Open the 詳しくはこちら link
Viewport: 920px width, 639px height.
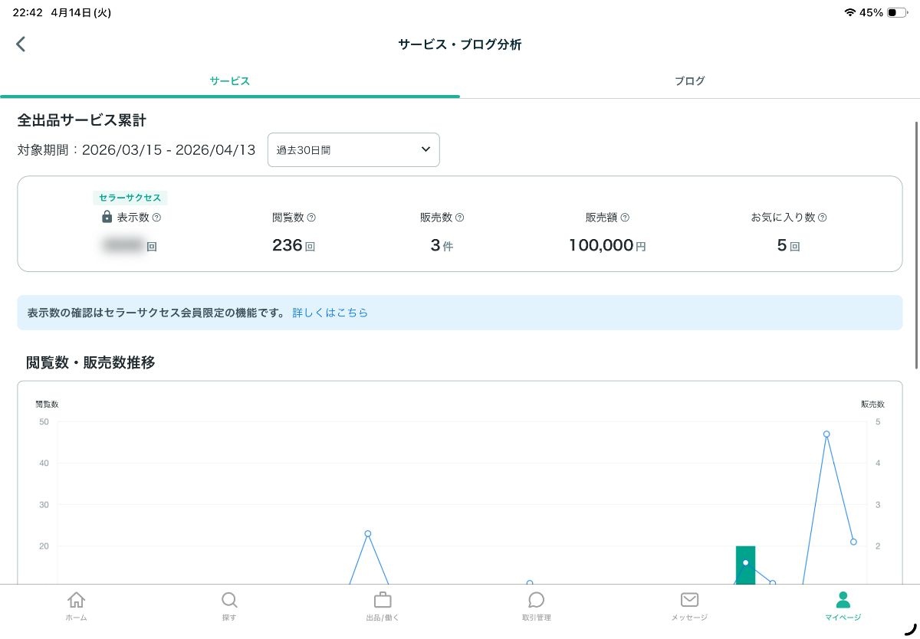coord(330,313)
